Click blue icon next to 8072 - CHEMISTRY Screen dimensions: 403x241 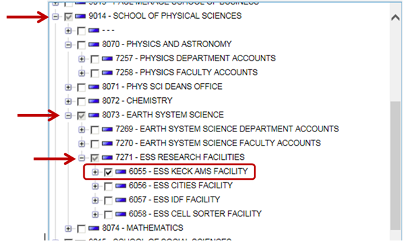[94, 101]
